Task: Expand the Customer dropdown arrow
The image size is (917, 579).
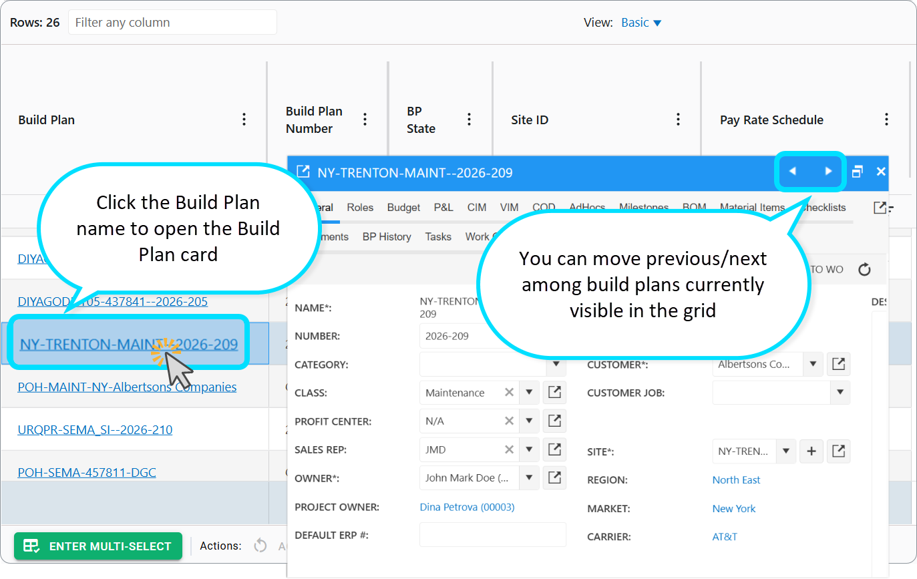Action: click(x=813, y=365)
